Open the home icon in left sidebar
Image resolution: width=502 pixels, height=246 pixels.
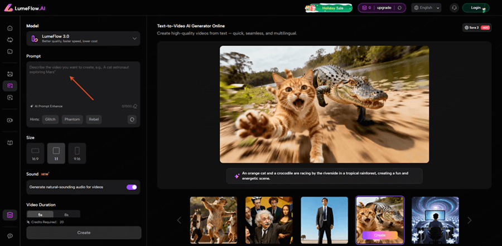[x=10, y=28]
